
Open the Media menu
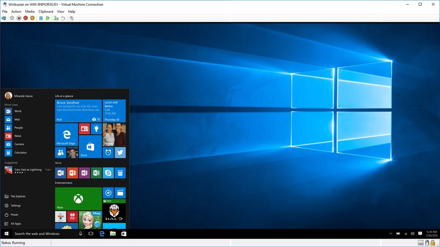coord(30,11)
